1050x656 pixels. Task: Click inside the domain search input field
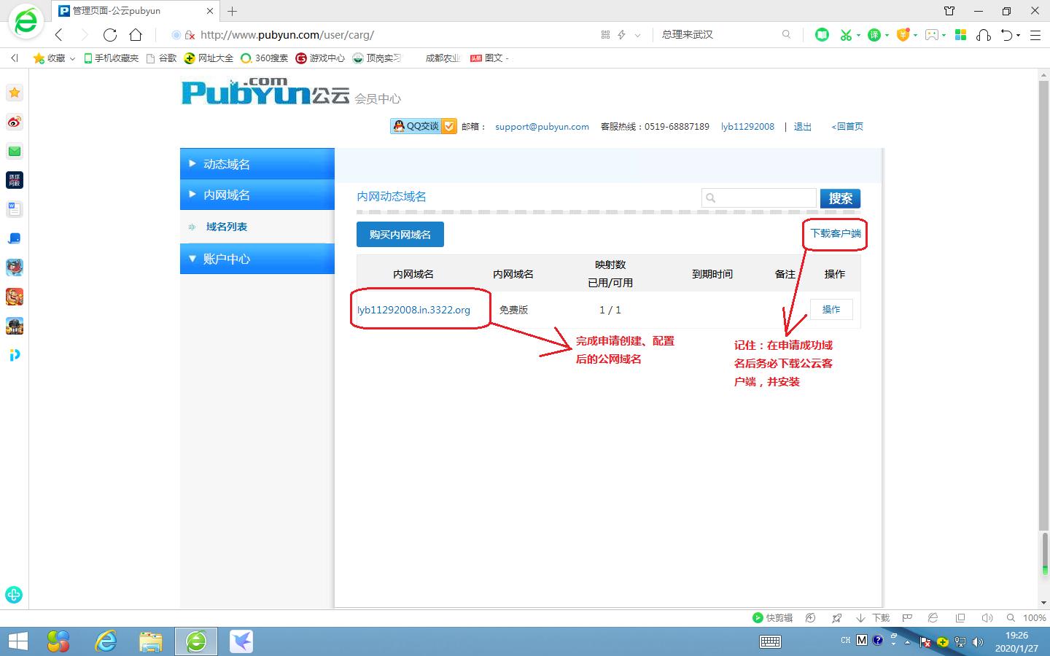coord(758,198)
